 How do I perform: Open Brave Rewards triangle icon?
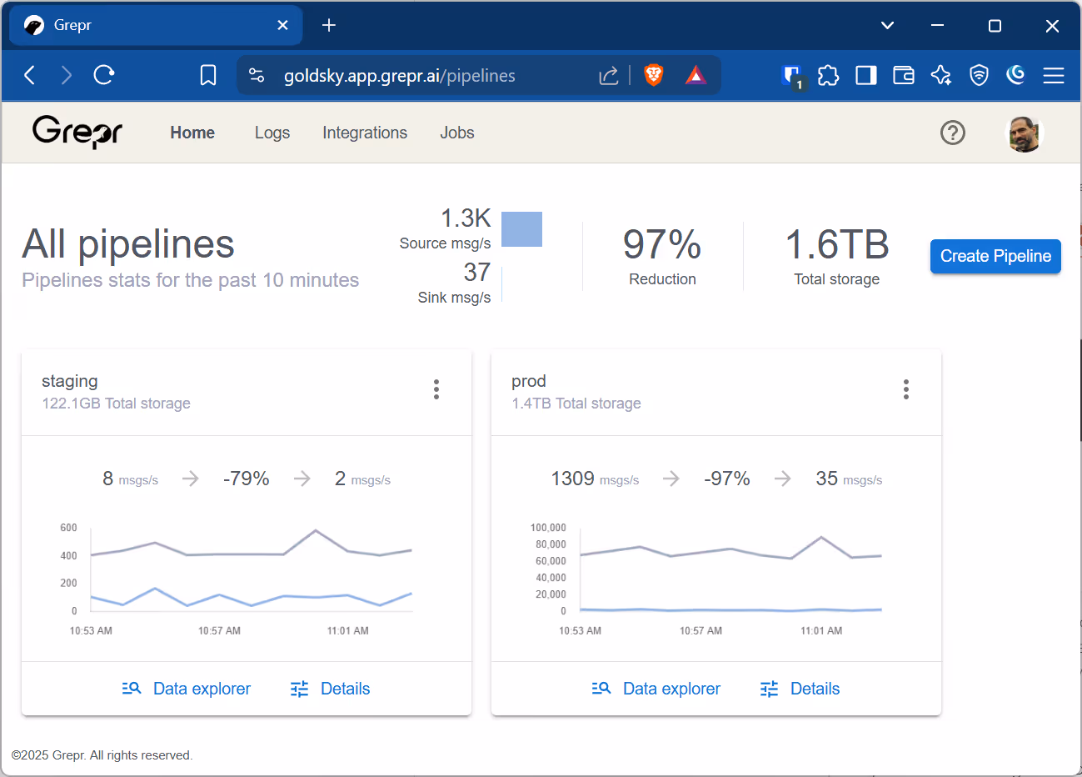696,76
